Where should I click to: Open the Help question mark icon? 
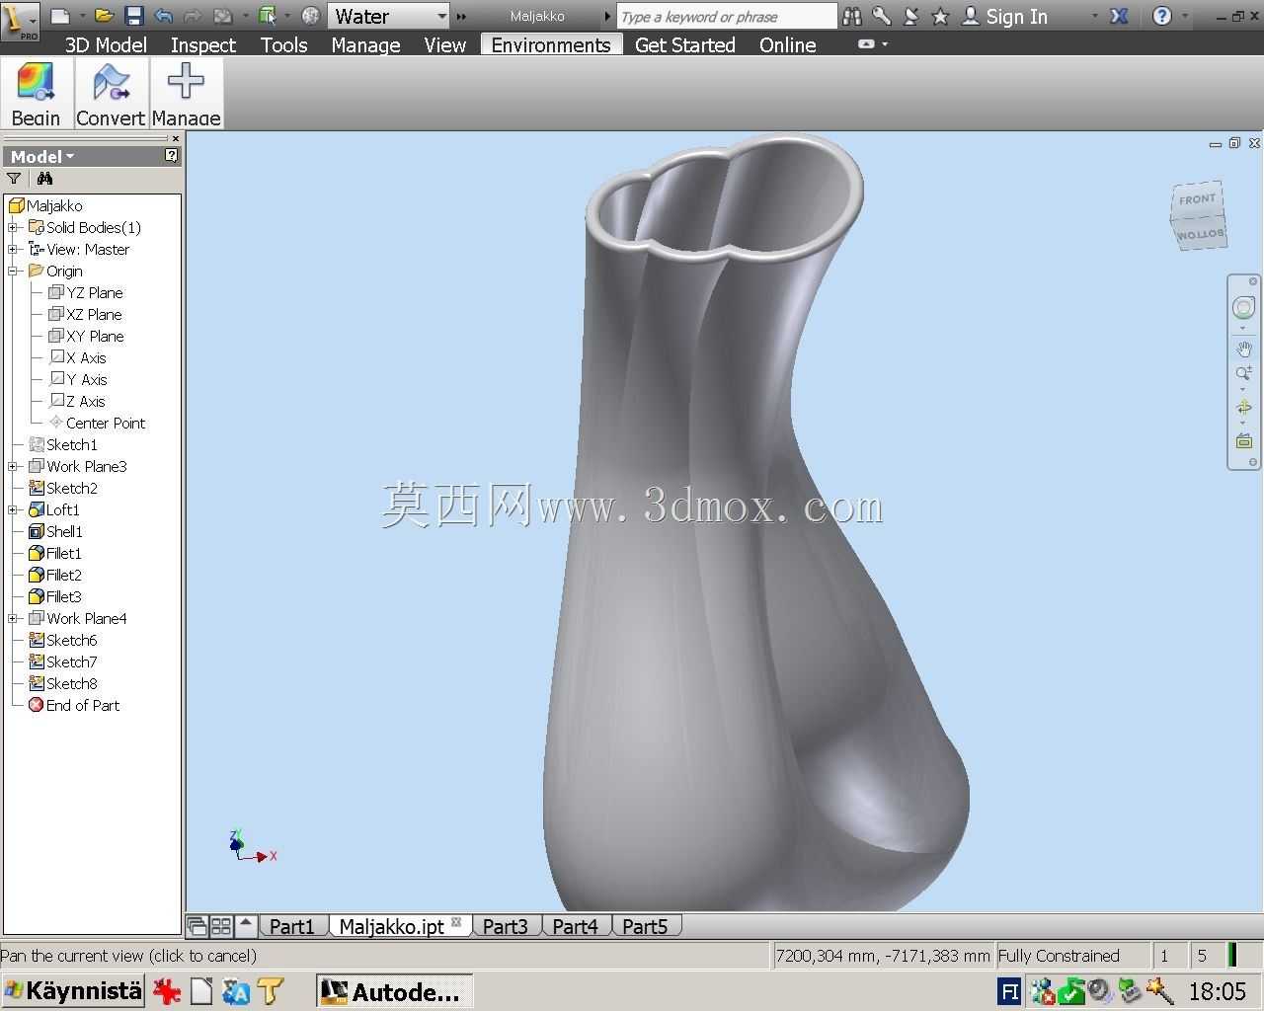coord(1162,17)
